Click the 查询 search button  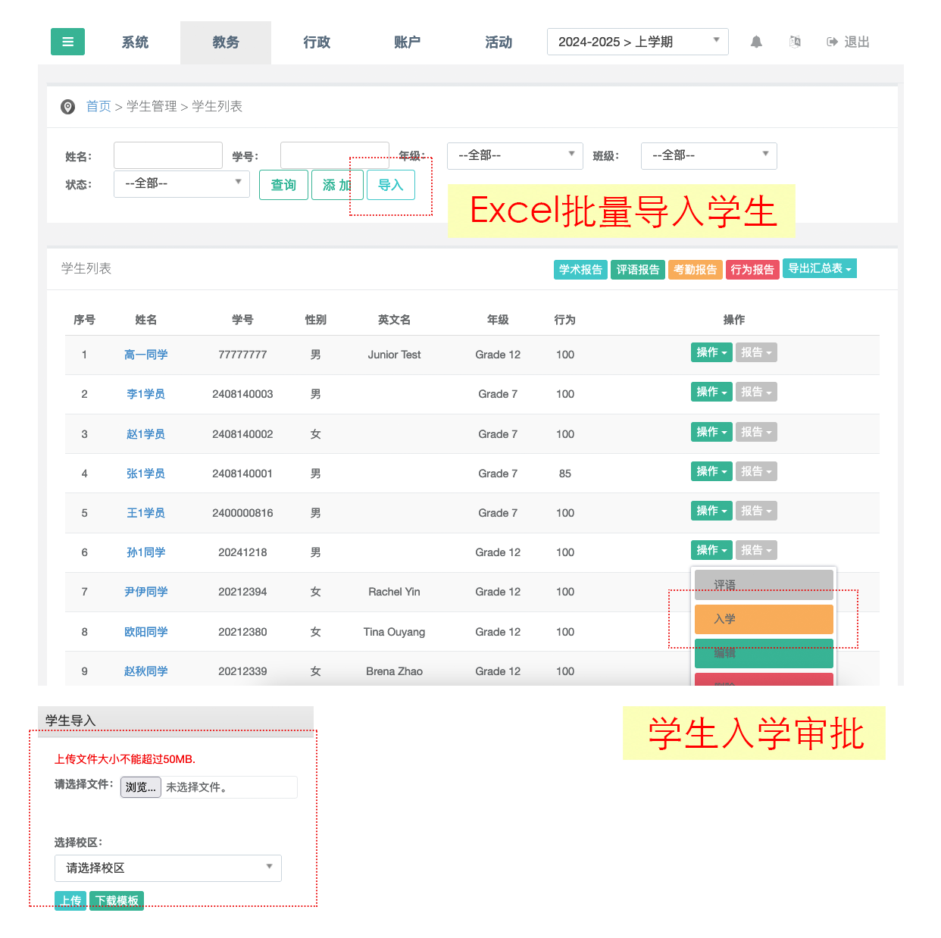pos(283,185)
